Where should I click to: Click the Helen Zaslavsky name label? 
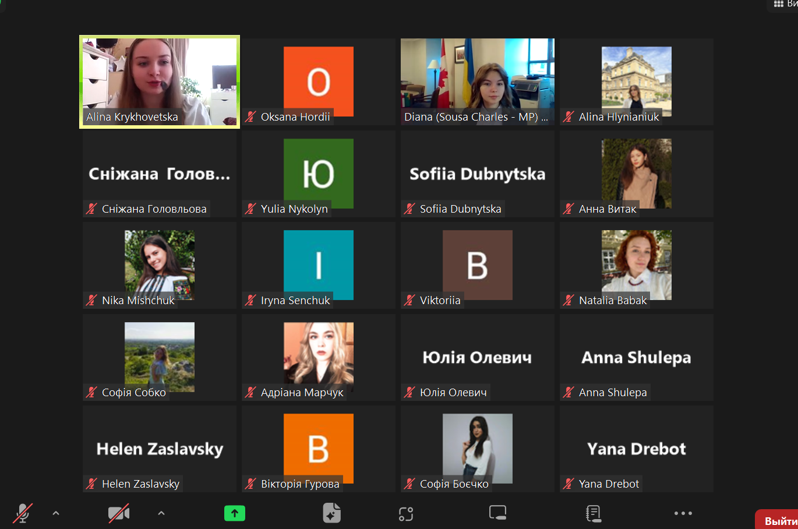click(x=140, y=484)
